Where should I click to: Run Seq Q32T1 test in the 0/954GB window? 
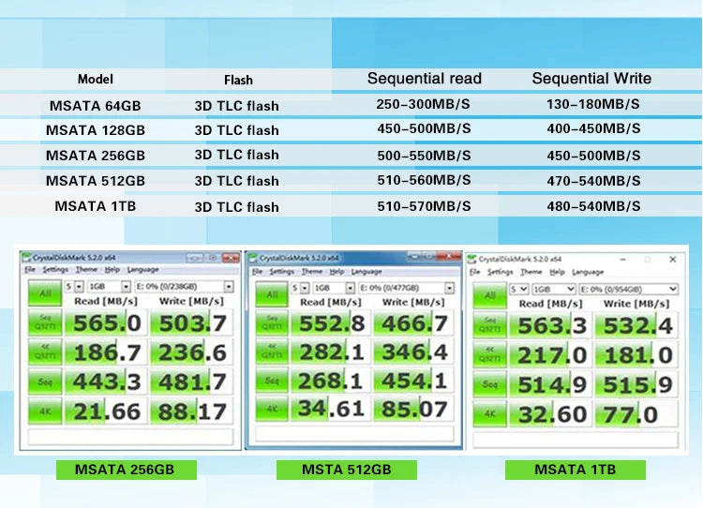(489, 325)
